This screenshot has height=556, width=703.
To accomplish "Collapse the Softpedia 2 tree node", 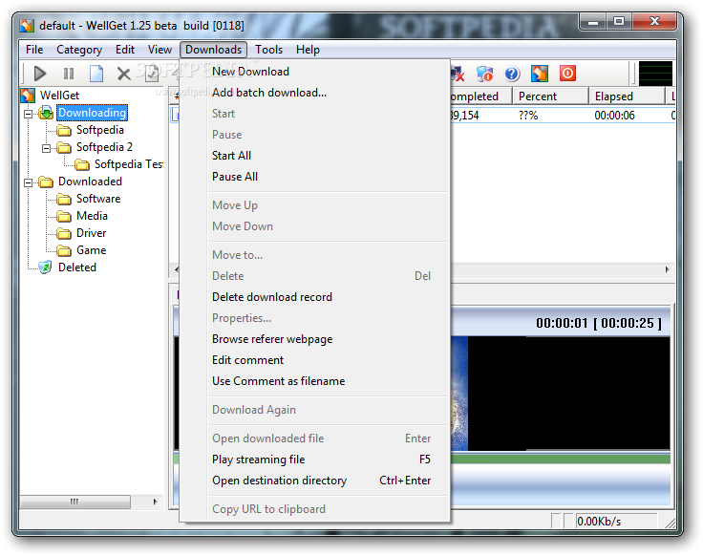I will (46, 148).
